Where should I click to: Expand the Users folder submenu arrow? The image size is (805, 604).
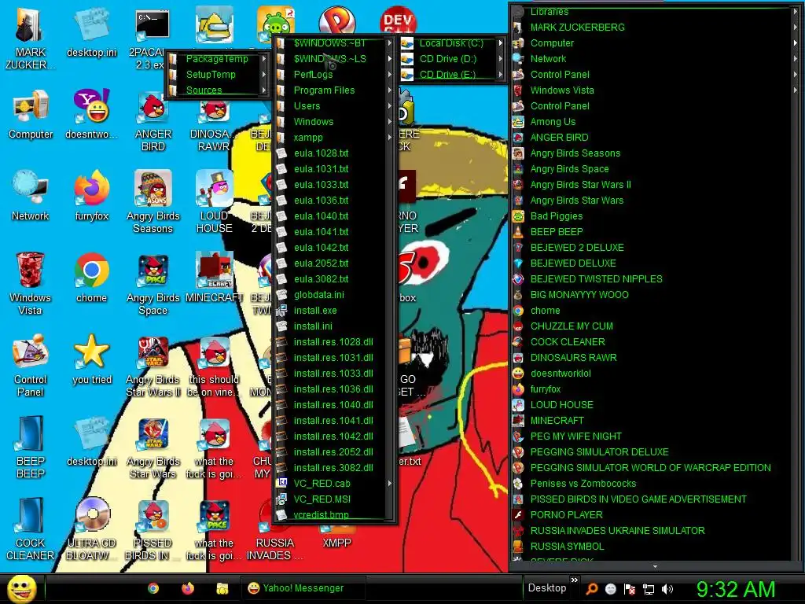(x=390, y=106)
